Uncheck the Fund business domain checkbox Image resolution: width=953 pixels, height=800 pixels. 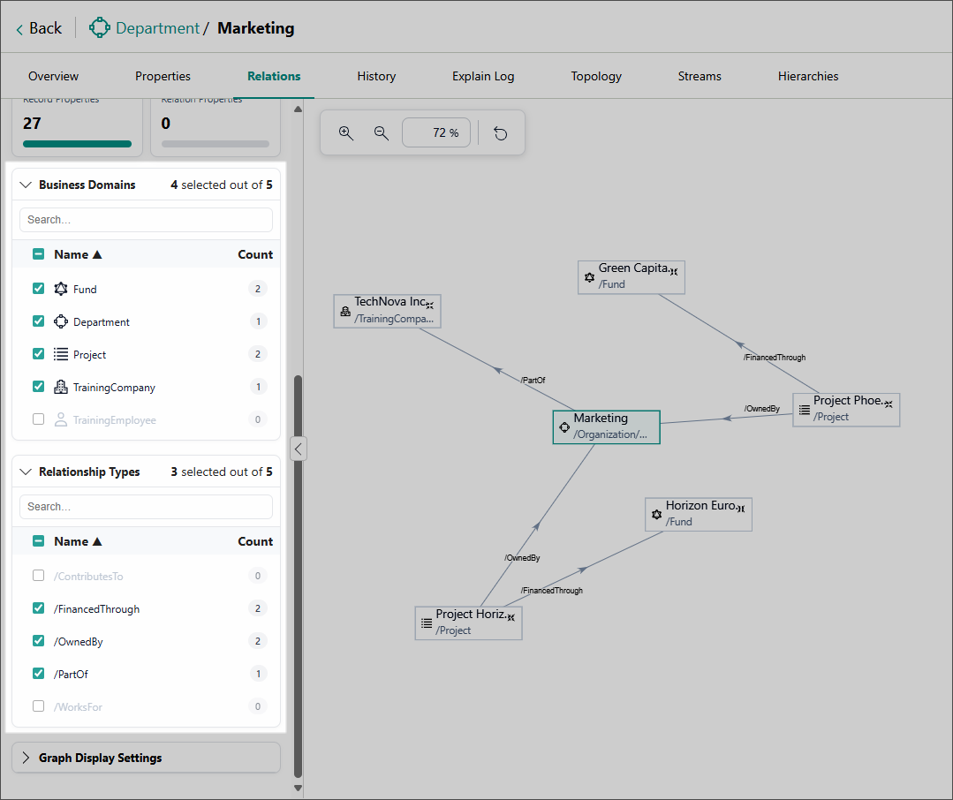pyautogui.click(x=38, y=289)
